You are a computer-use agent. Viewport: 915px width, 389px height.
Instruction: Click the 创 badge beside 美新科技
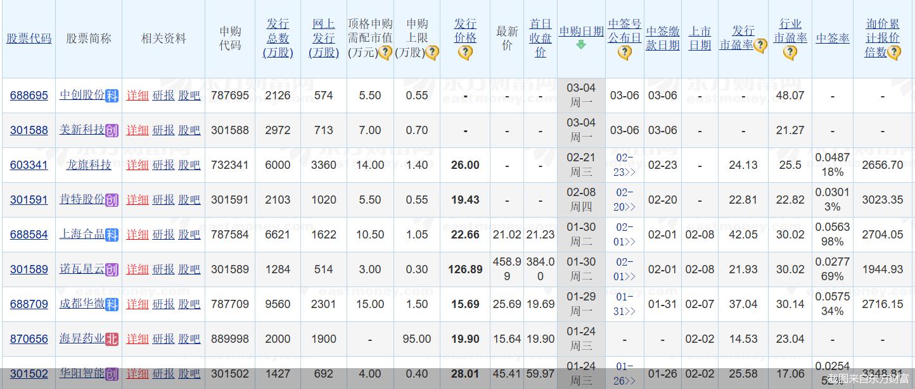(x=112, y=130)
